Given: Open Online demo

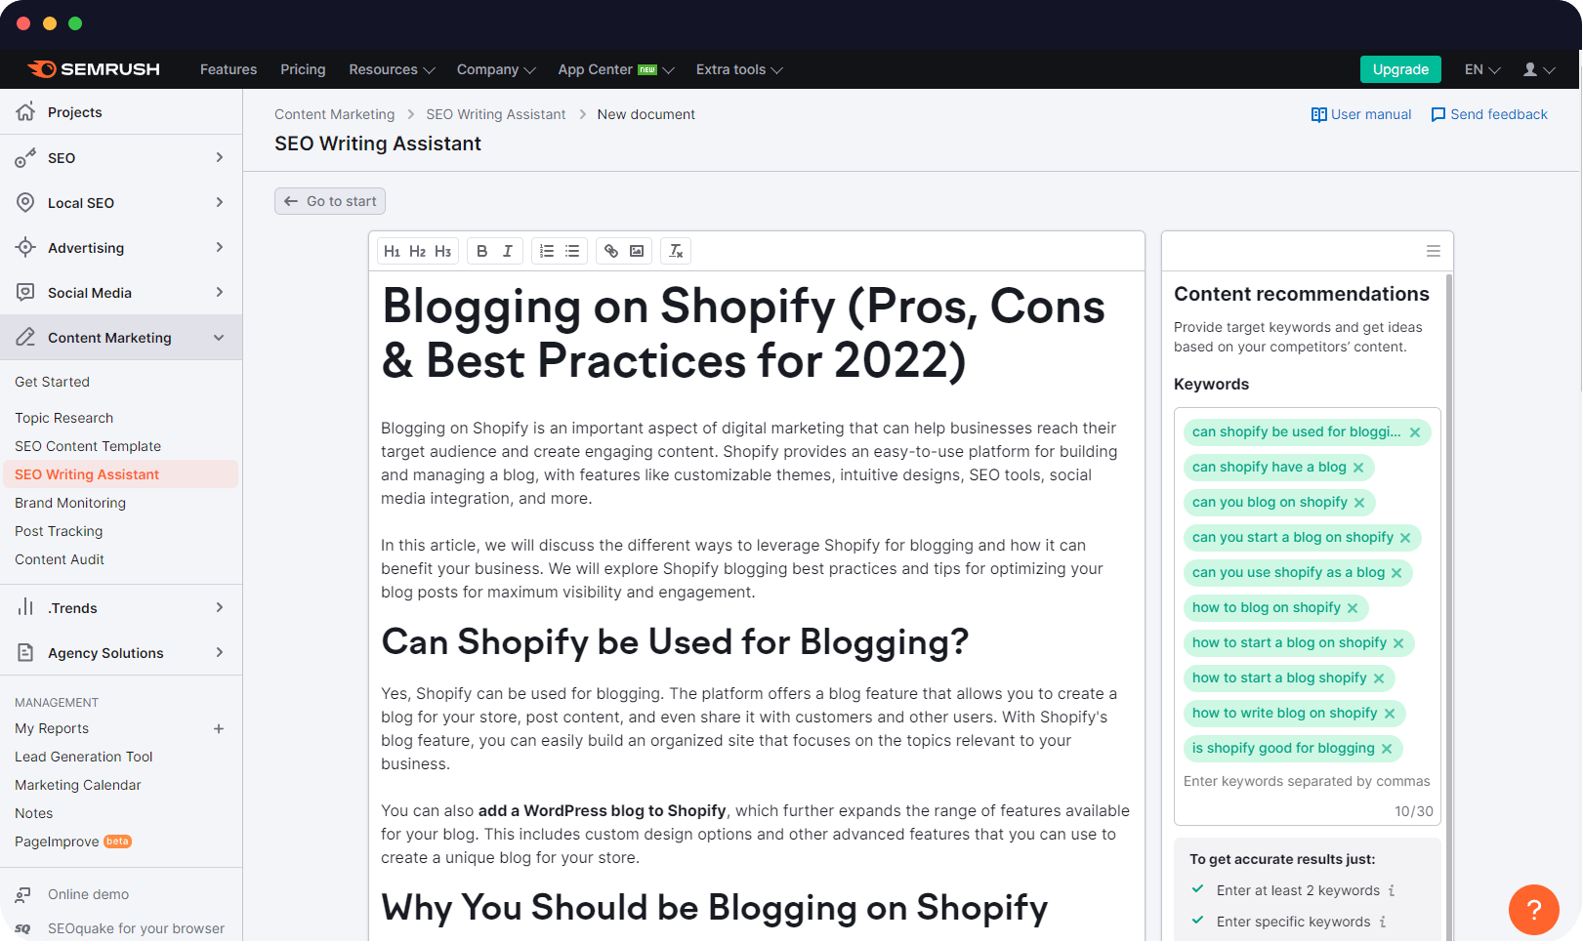Looking at the screenshot, I should 88,894.
